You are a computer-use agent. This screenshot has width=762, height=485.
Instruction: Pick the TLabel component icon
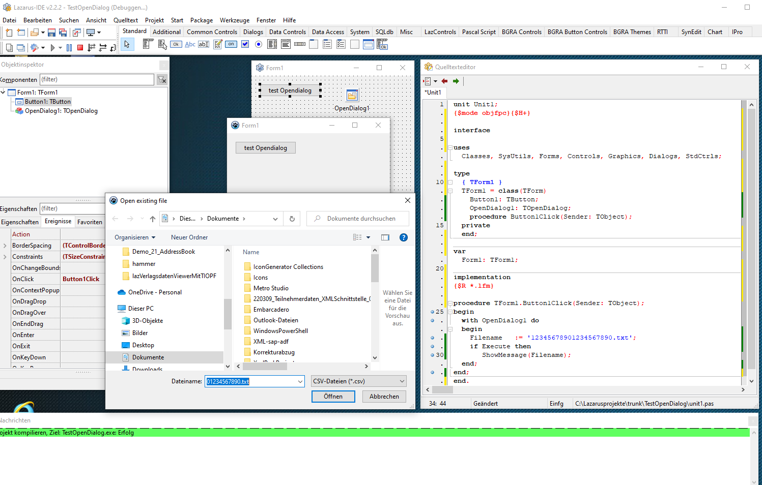coord(190,44)
